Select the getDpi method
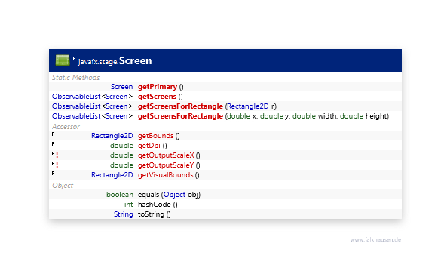Viewport: 444px width, 274px height. pos(149,146)
